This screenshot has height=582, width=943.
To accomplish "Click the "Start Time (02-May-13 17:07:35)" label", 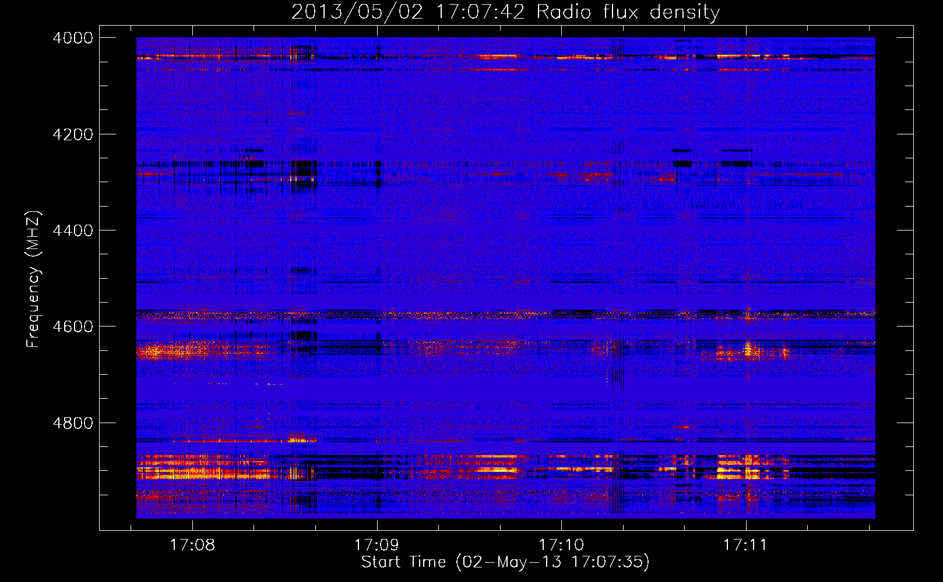I will 505,562.
